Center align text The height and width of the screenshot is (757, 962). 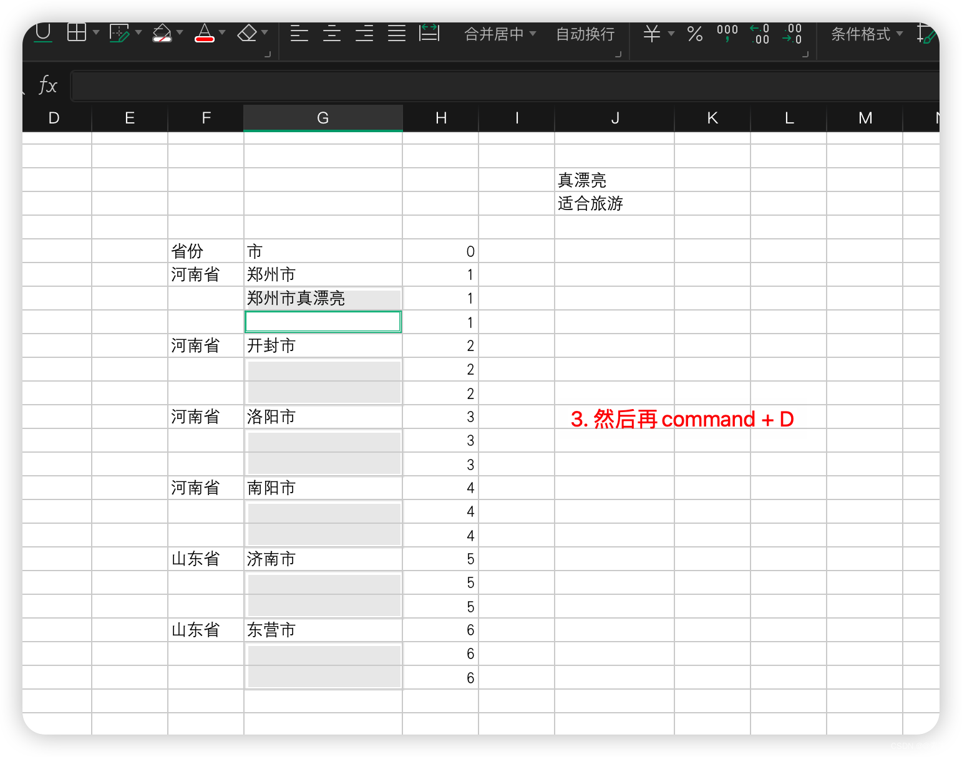332,33
